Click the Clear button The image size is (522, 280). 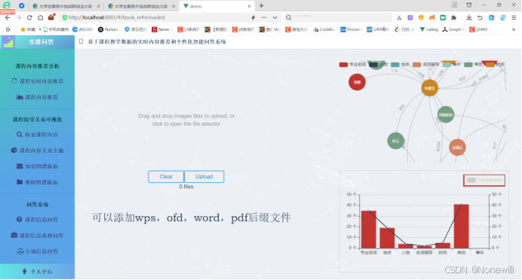coord(166,177)
